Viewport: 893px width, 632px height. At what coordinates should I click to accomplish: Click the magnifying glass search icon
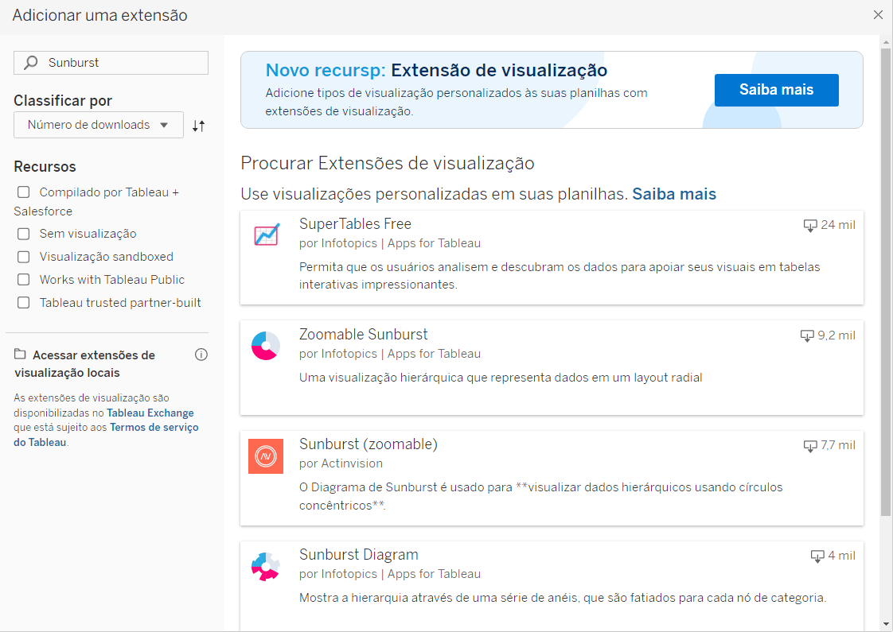point(31,63)
